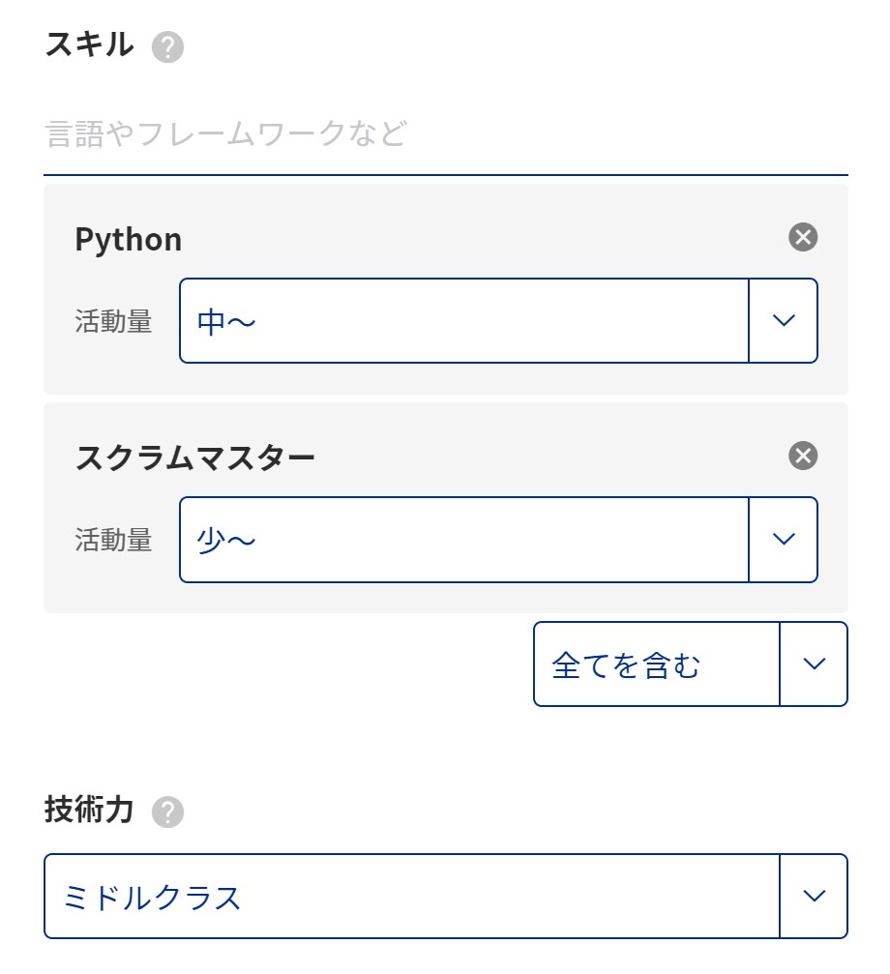Click help icon beside スキル heading
The height and width of the screenshot is (974, 890).
point(167,47)
